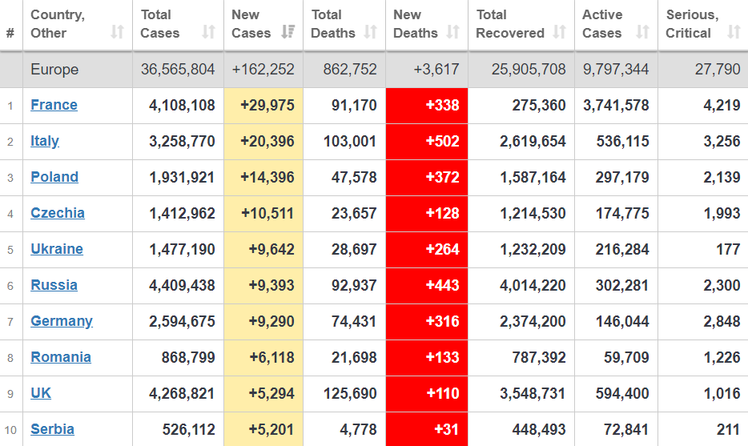Click the # rank column header

coord(10,33)
